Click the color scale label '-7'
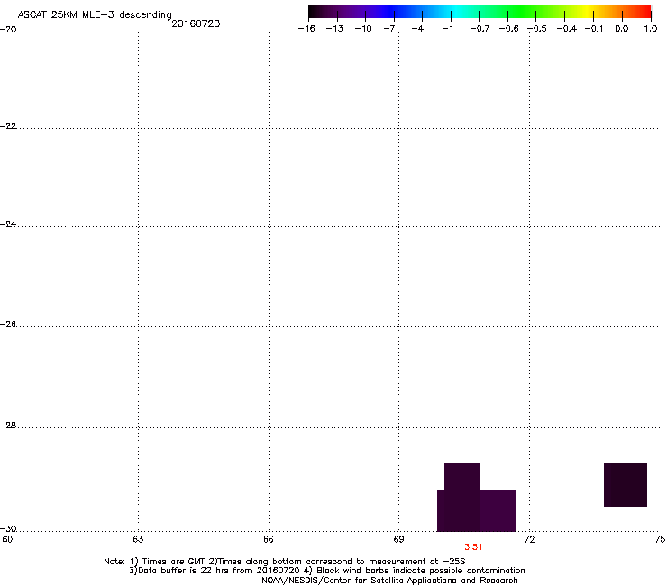 [390, 29]
